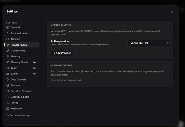
Task: Click the Provider Keys key icon
Action: (8, 45)
